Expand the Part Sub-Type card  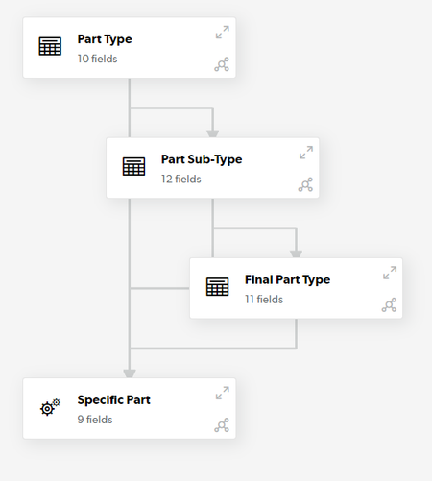pos(306,153)
